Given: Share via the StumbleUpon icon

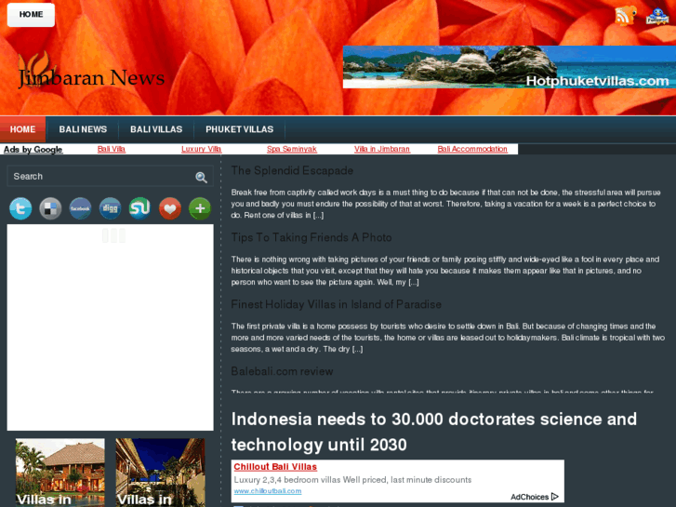Looking at the screenshot, I should [140, 208].
